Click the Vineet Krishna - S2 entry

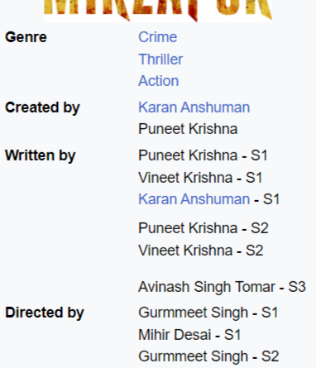click(201, 251)
